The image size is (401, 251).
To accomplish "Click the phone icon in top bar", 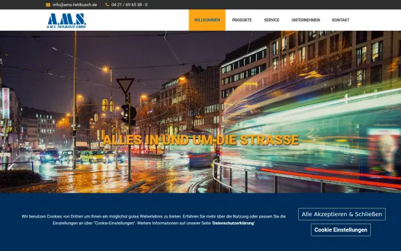I will pos(107,5).
